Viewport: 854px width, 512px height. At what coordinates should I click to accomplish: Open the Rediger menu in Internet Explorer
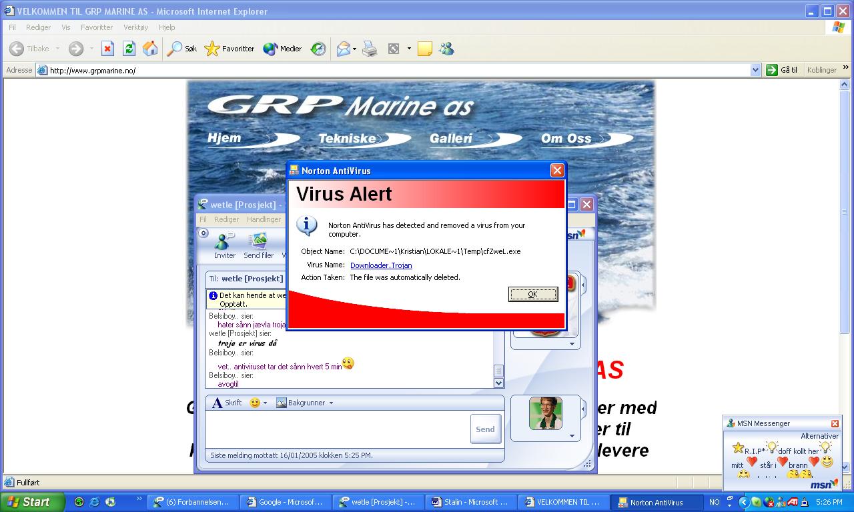(x=39, y=27)
